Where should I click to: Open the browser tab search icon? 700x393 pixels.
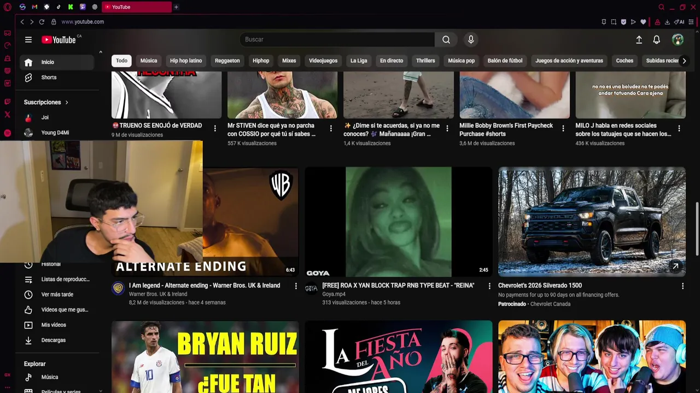(x=661, y=7)
